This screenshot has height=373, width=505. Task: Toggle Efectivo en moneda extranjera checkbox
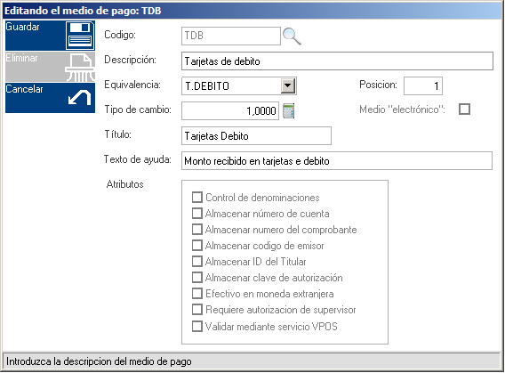(197, 294)
